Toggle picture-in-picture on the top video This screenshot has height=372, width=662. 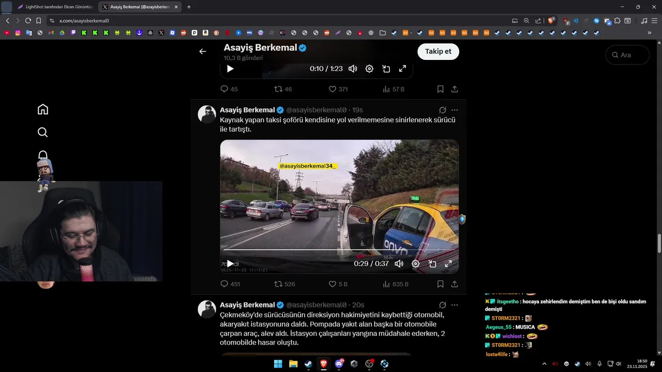(x=386, y=68)
